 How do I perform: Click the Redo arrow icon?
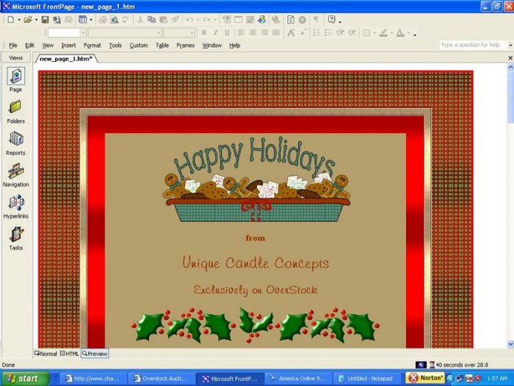coord(206,20)
